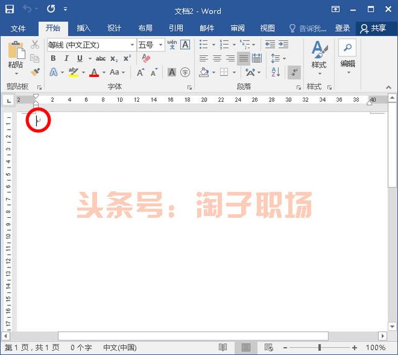Switch to the 设计 tab
Image resolution: width=398 pixels, height=355 pixels.
coord(114,28)
